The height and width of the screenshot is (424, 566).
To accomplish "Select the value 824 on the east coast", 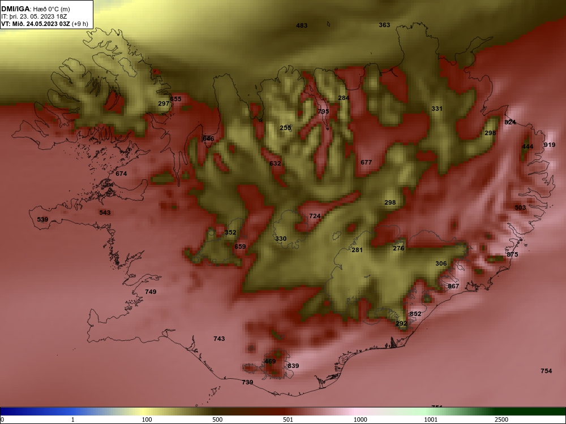I will coord(510,122).
